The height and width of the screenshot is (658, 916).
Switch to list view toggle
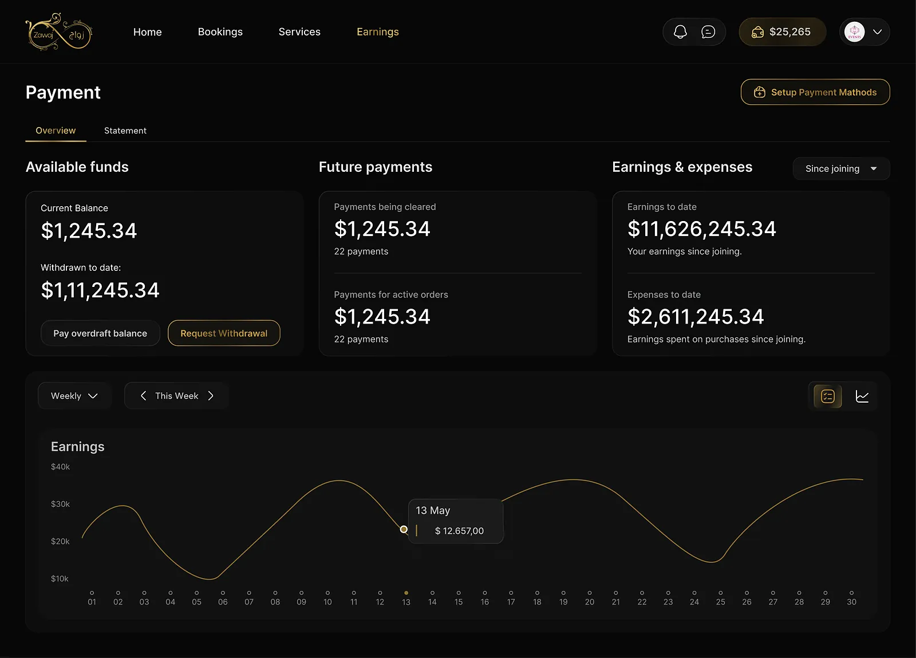point(828,396)
